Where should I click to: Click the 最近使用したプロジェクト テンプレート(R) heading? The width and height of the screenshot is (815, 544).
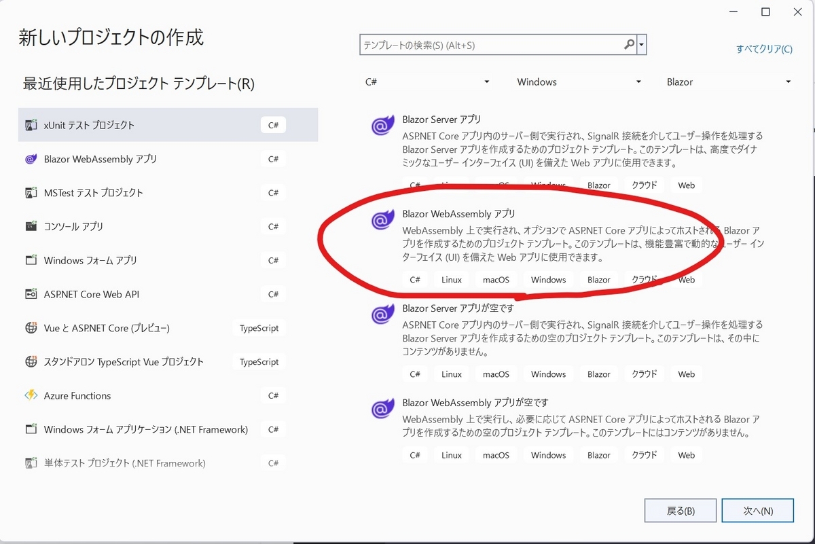pyautogui.click(x=139, y=84)
